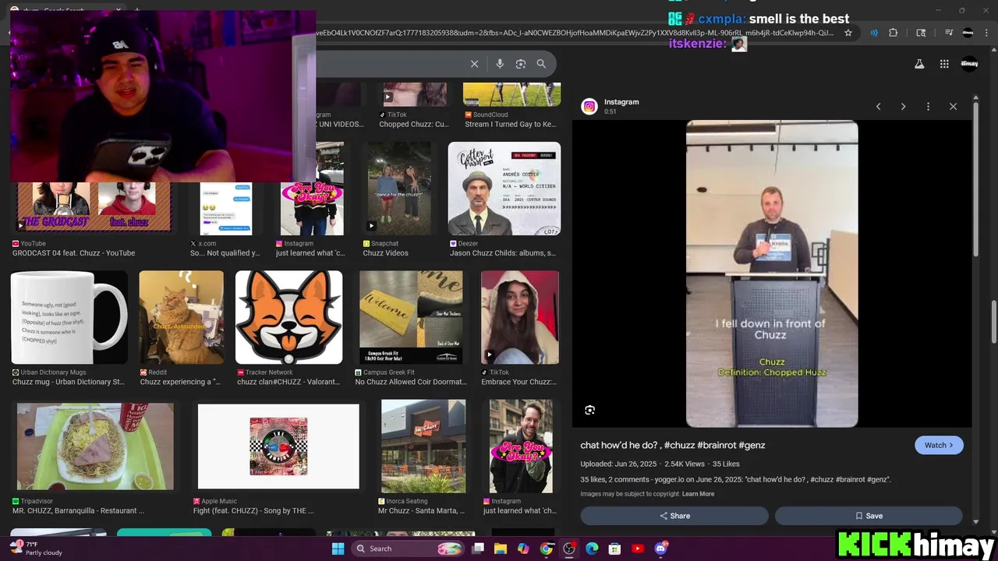
Task: Open the media controls music note icon
Action: click(949, 33)
